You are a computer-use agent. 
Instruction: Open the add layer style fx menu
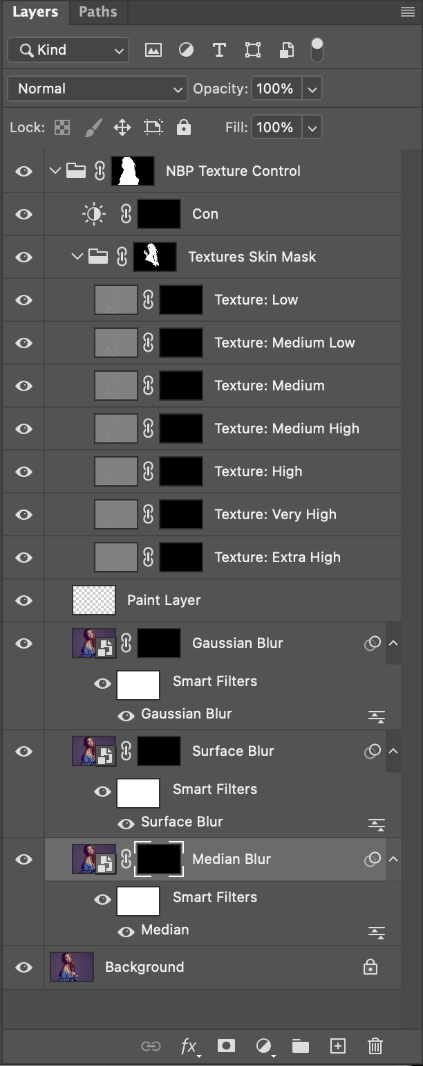pyautogui.click(x=189, y=1046)
